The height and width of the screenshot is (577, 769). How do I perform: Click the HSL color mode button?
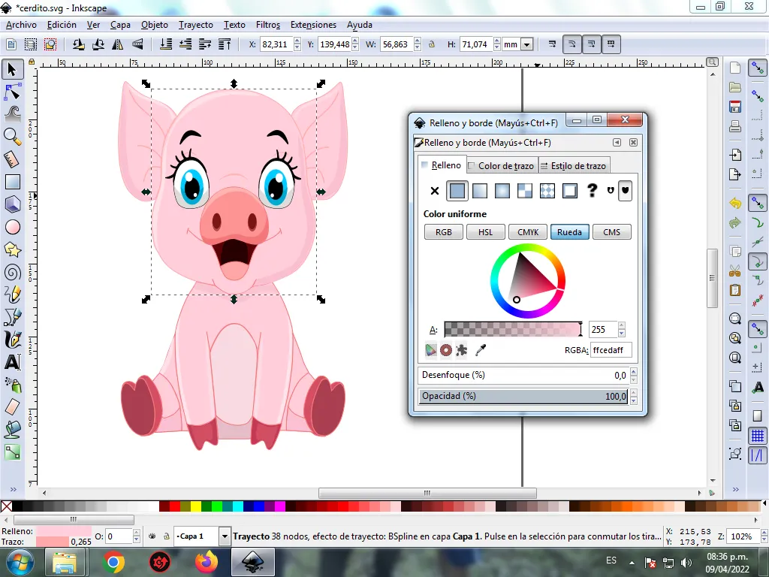click(486, 232)
